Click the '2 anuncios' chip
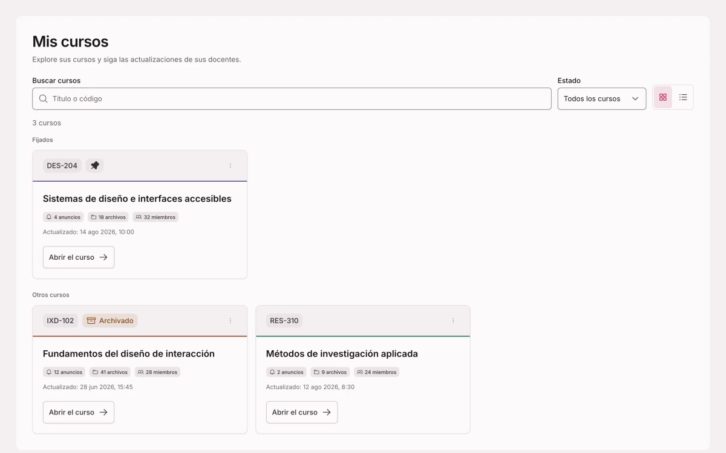726x453 pixels. [286, 372]
